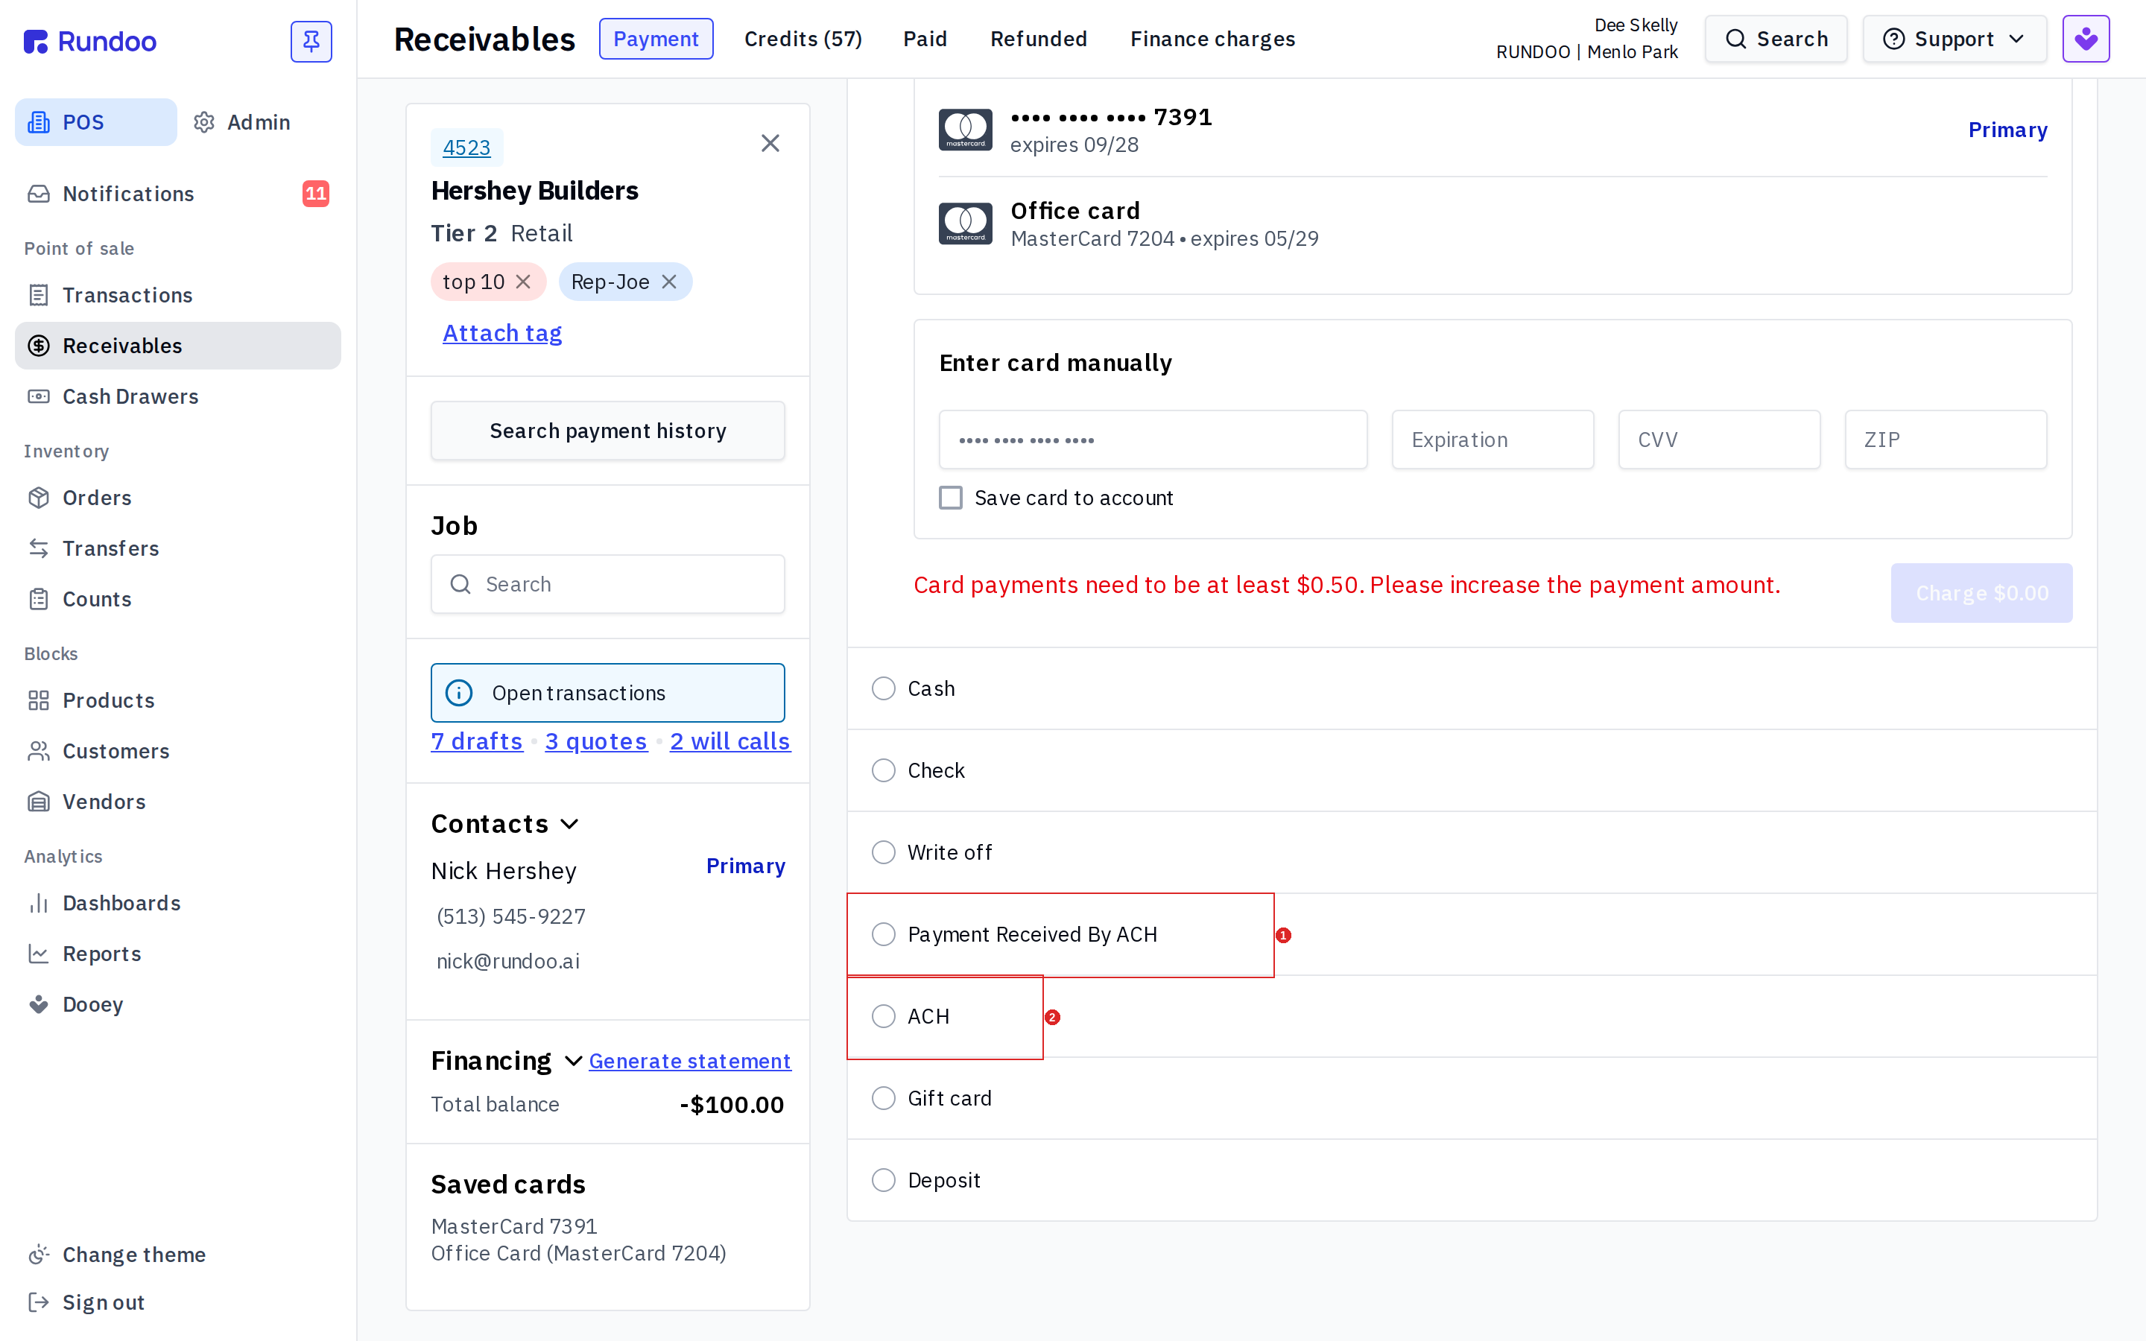Open the 7 drafts link

[477, 741]
